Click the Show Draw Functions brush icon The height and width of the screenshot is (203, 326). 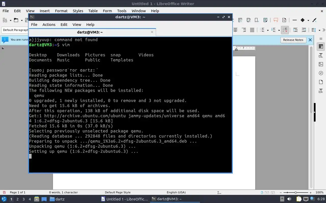click(314, 20)
